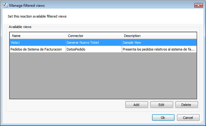Confirm with the Ok button
The height and width of the screenshot is (126, 206).
click(163, 117)
